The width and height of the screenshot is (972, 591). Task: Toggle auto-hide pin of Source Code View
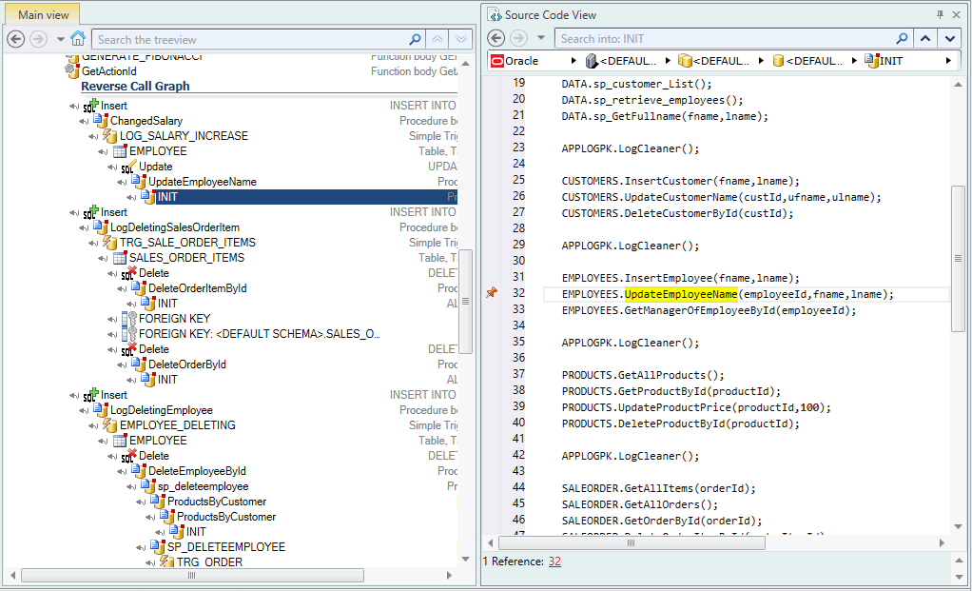click(x=940, y=14)
